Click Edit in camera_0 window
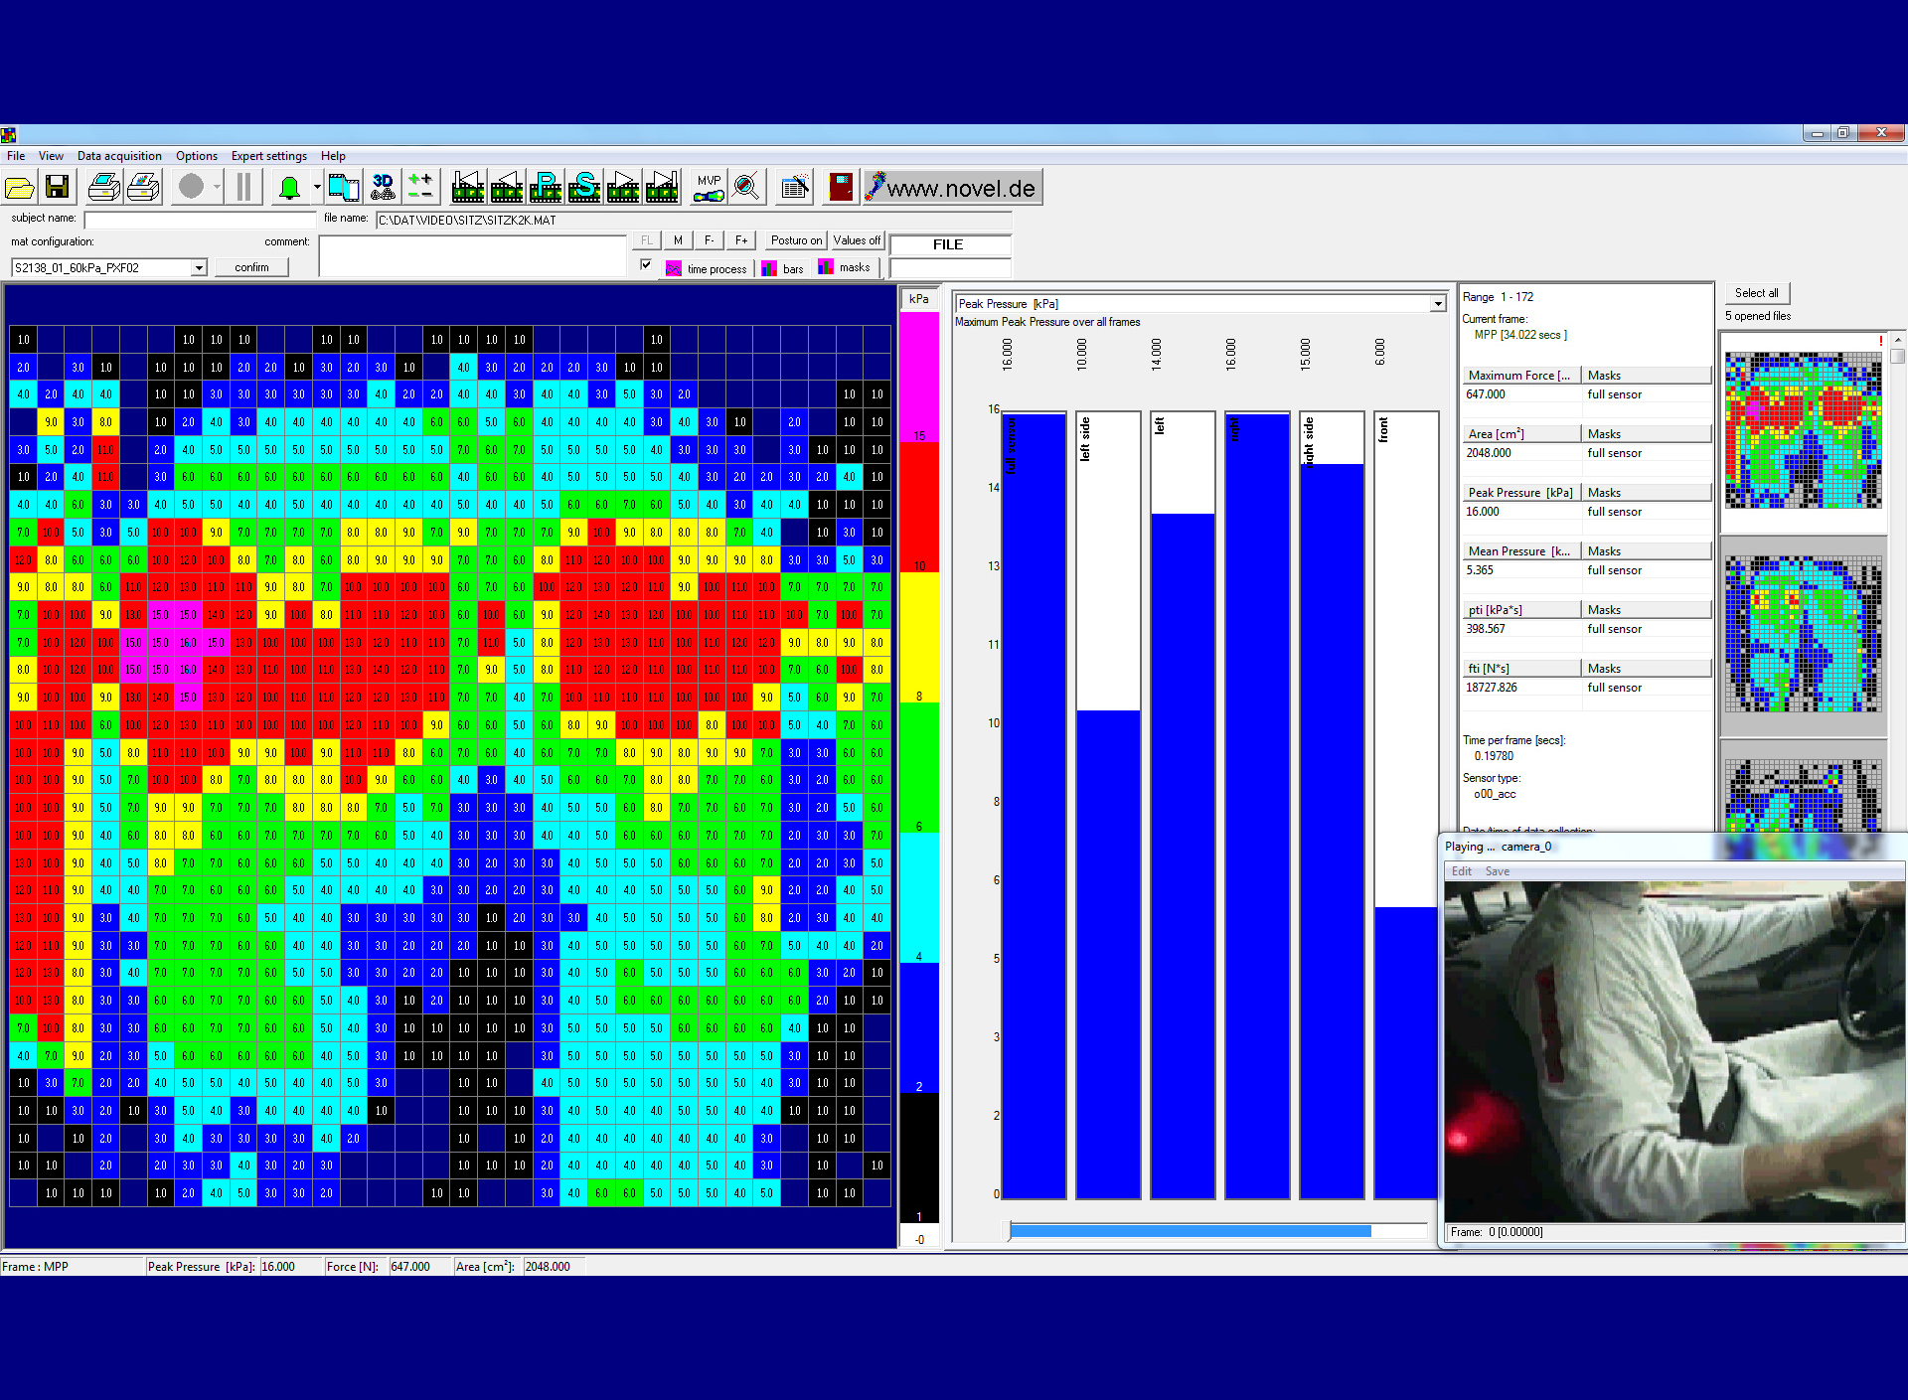The width and height of the screenshot is (1908, 1400). coord(1462,871)
